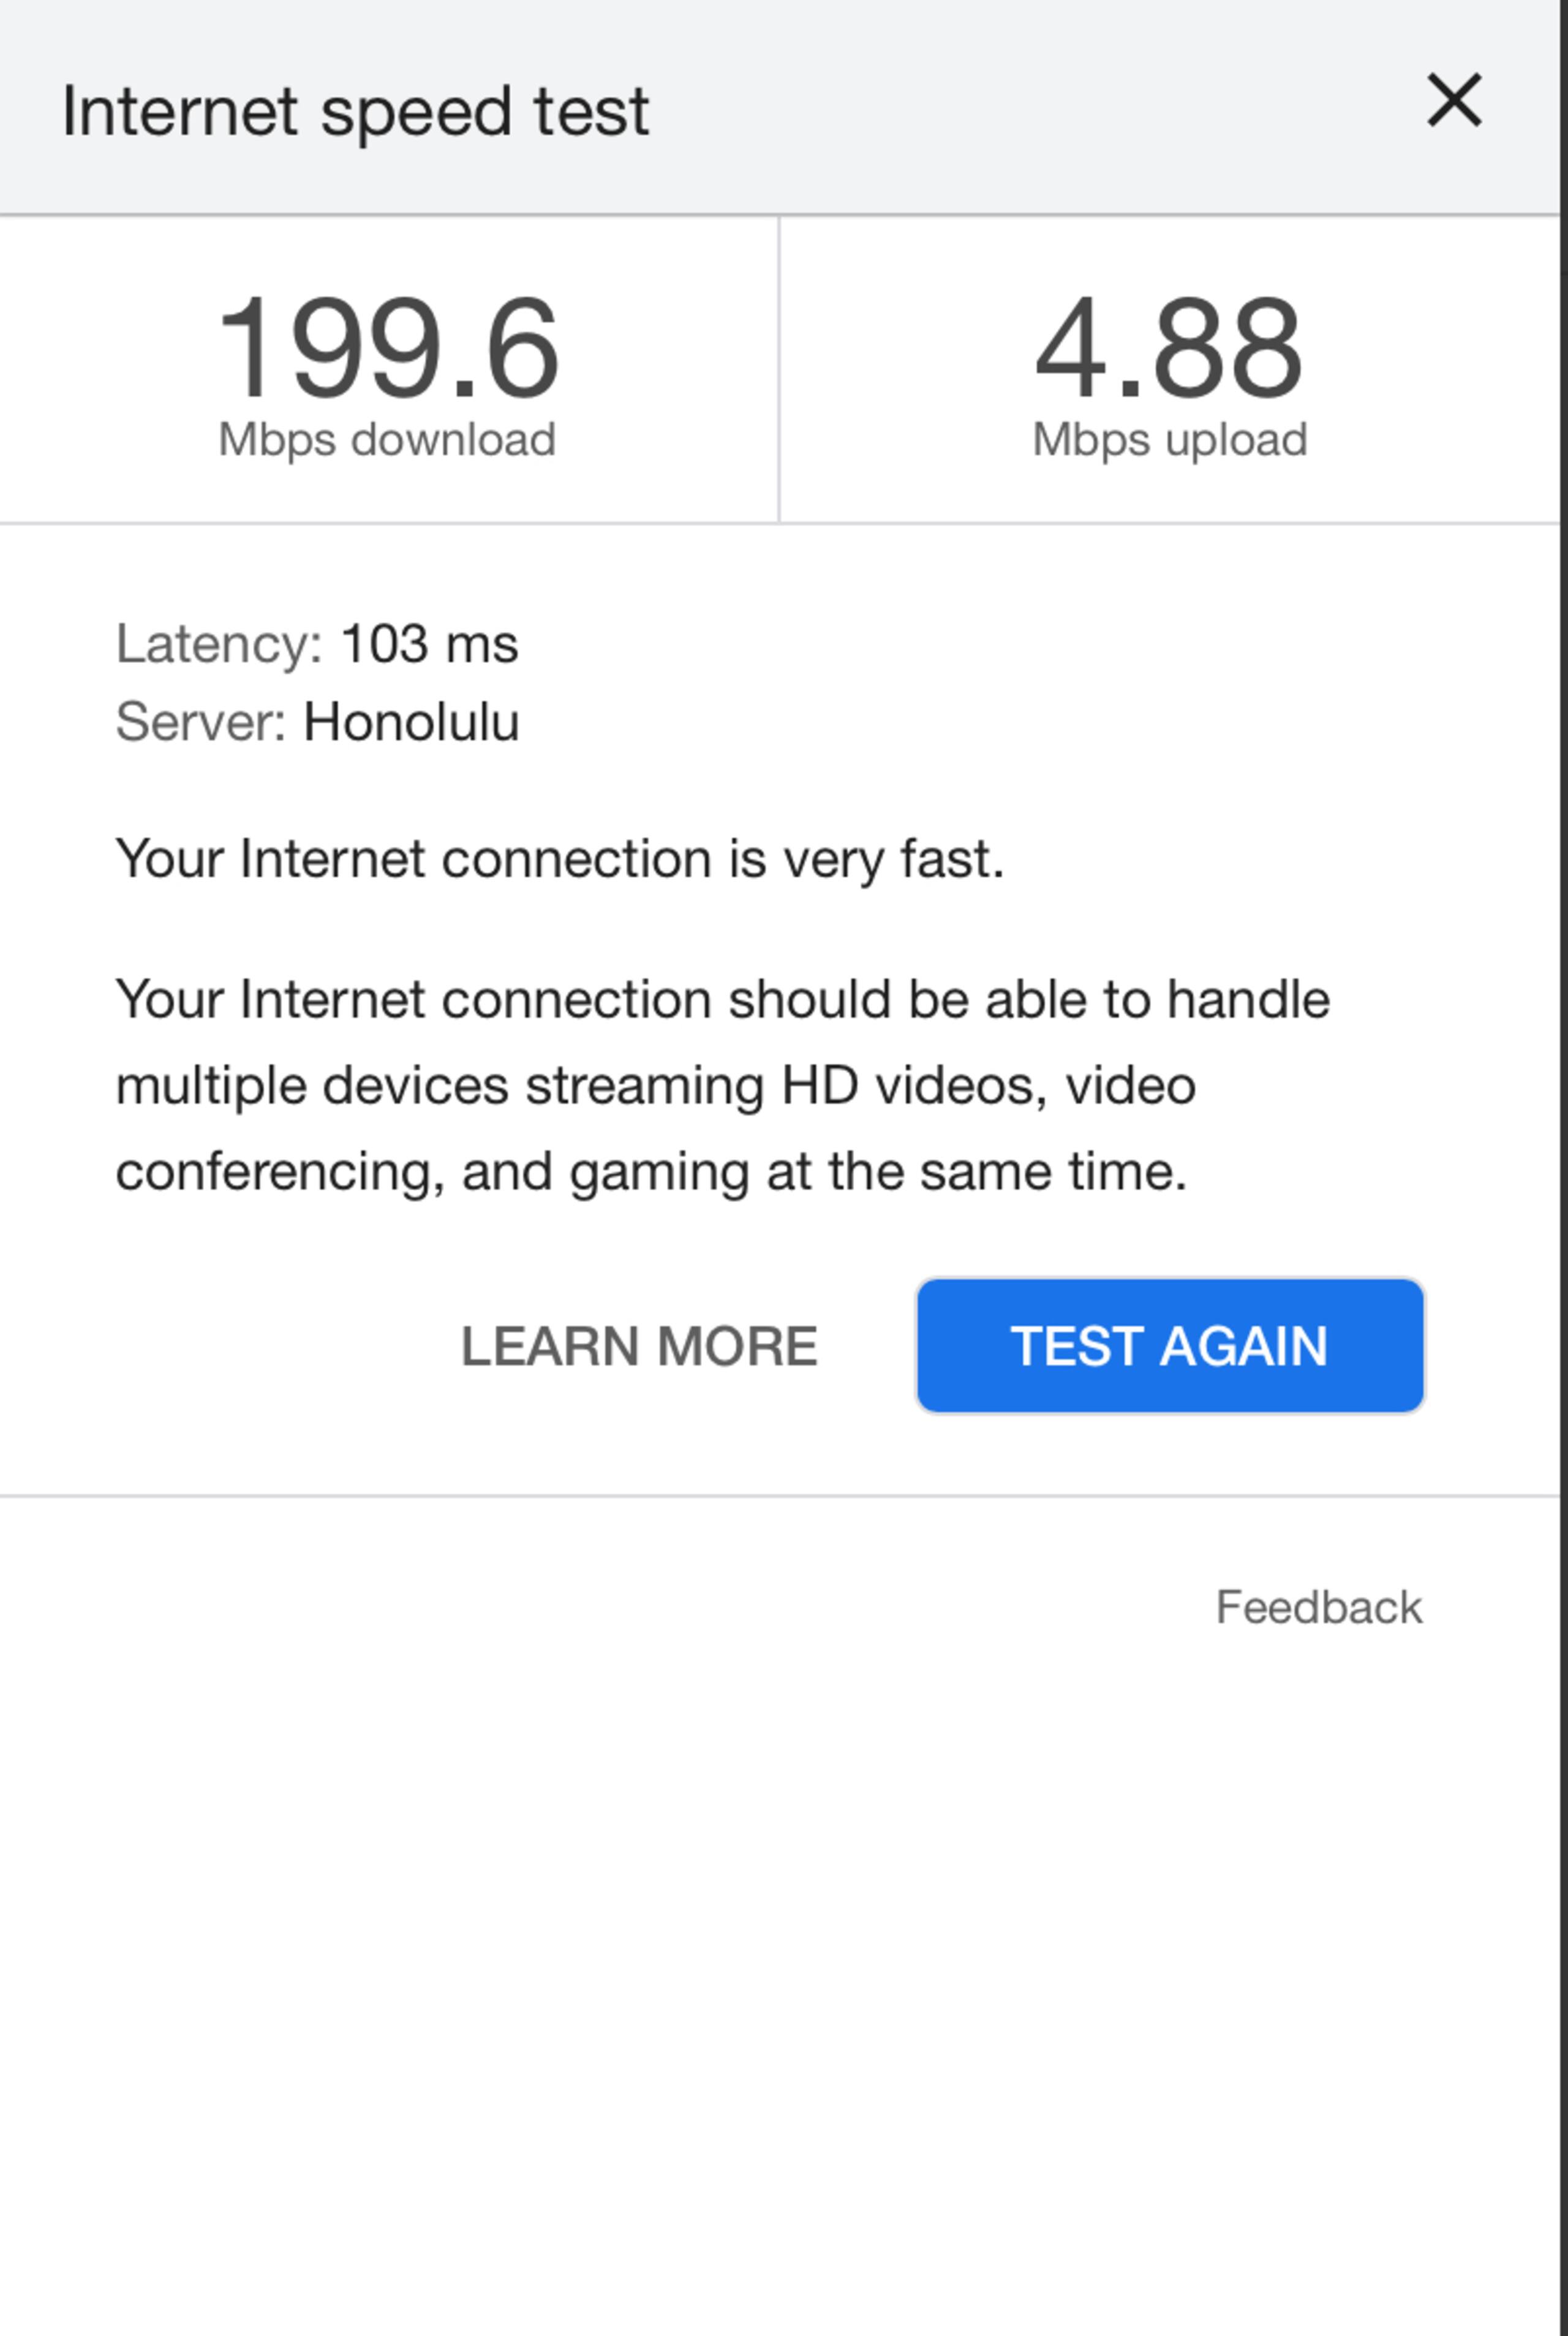Click the 'conferencing, and gaming' text line
Screen dimensions: 1568x2336
[651, 1172]
